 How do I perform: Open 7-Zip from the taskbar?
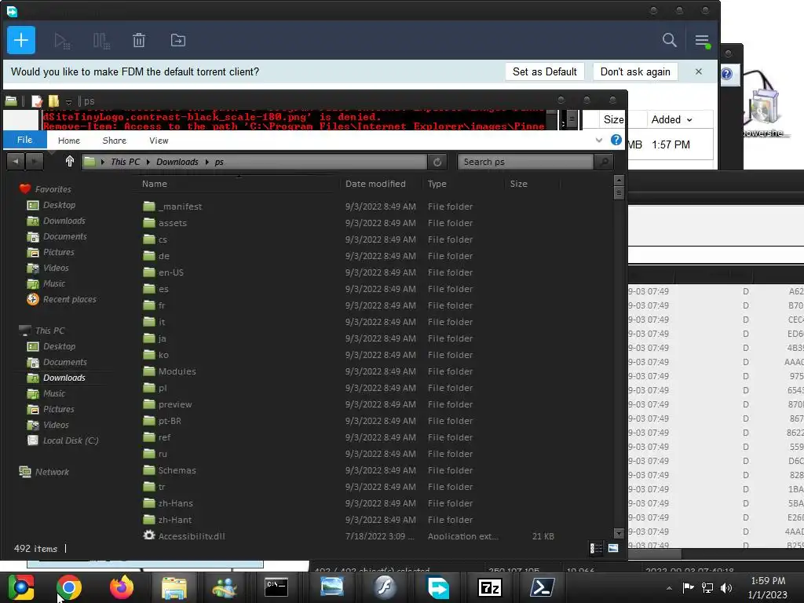click(490, 587)
